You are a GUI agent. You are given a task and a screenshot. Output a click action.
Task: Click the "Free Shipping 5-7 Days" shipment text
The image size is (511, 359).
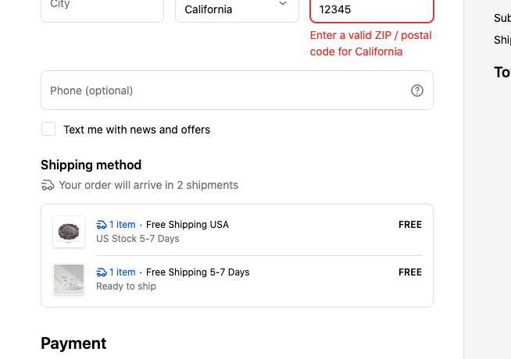tap(198, 272)
